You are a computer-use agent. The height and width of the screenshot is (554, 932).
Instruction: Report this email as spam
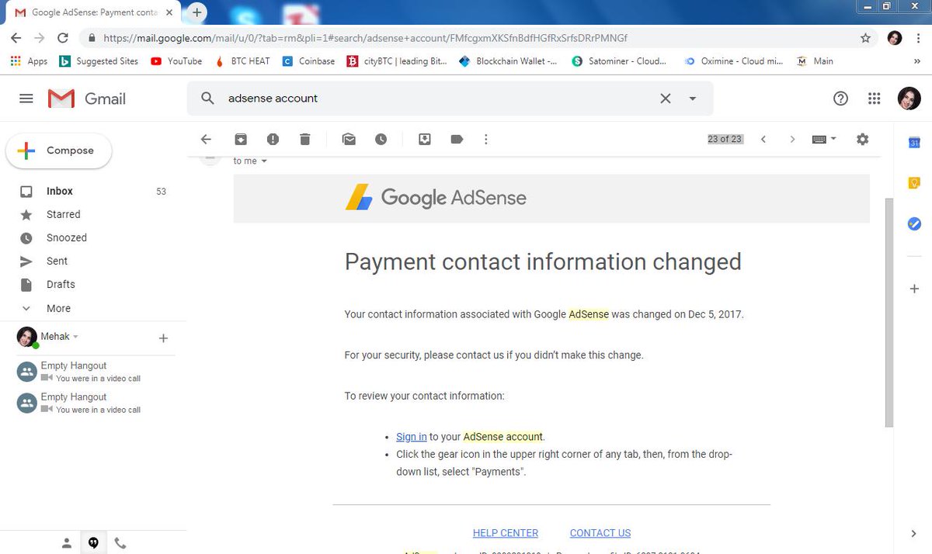[x=273, y=140]
